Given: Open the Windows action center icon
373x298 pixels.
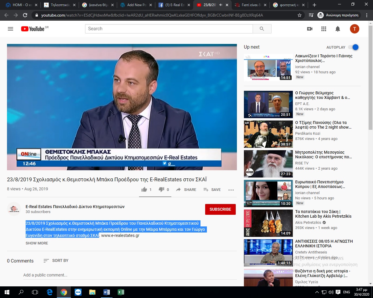Looking at the screenshot, I should [338, 292].
